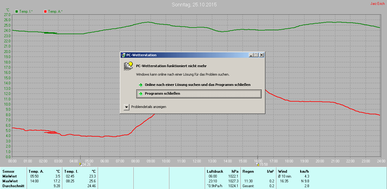Click Temp. I. average 24.46
Screen dimensions: 387x189
(92, 186)
